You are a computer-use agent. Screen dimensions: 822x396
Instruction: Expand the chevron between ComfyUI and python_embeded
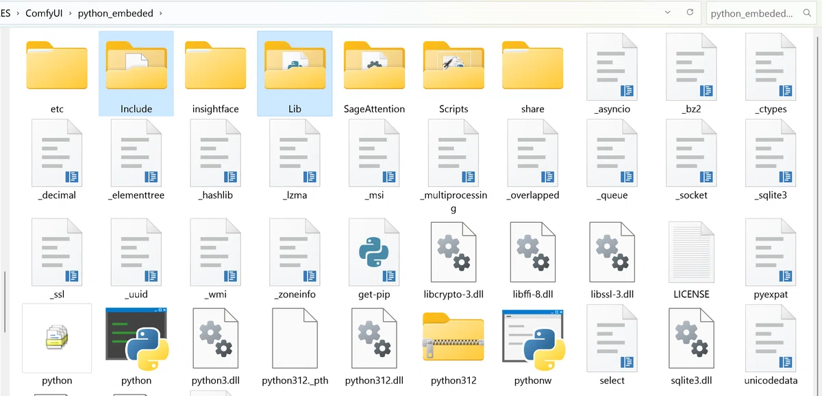pos(71,13)
